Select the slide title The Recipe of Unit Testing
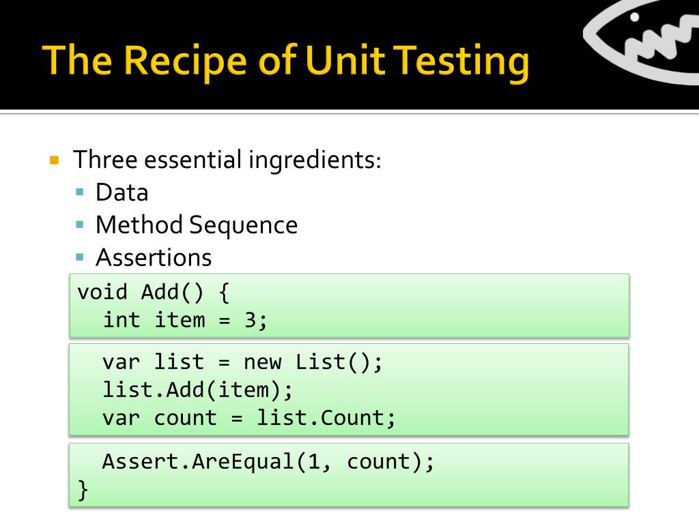 click(x=286, y=61)
